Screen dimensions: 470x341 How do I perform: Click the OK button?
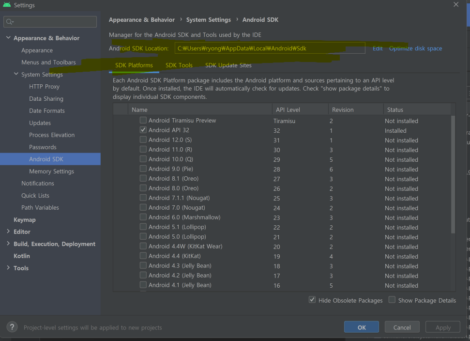pyautogui.click(x=362, y=327)
